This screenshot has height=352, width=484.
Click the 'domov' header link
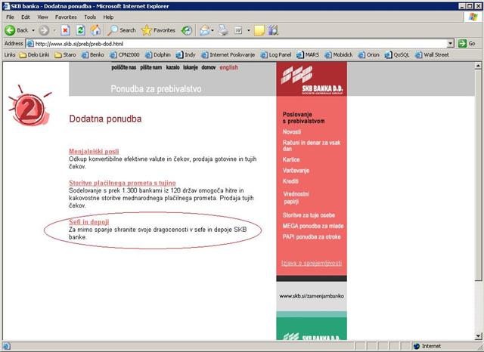(209, 67)
